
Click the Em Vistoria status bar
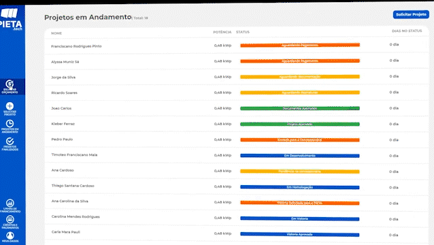pos(300,218)
